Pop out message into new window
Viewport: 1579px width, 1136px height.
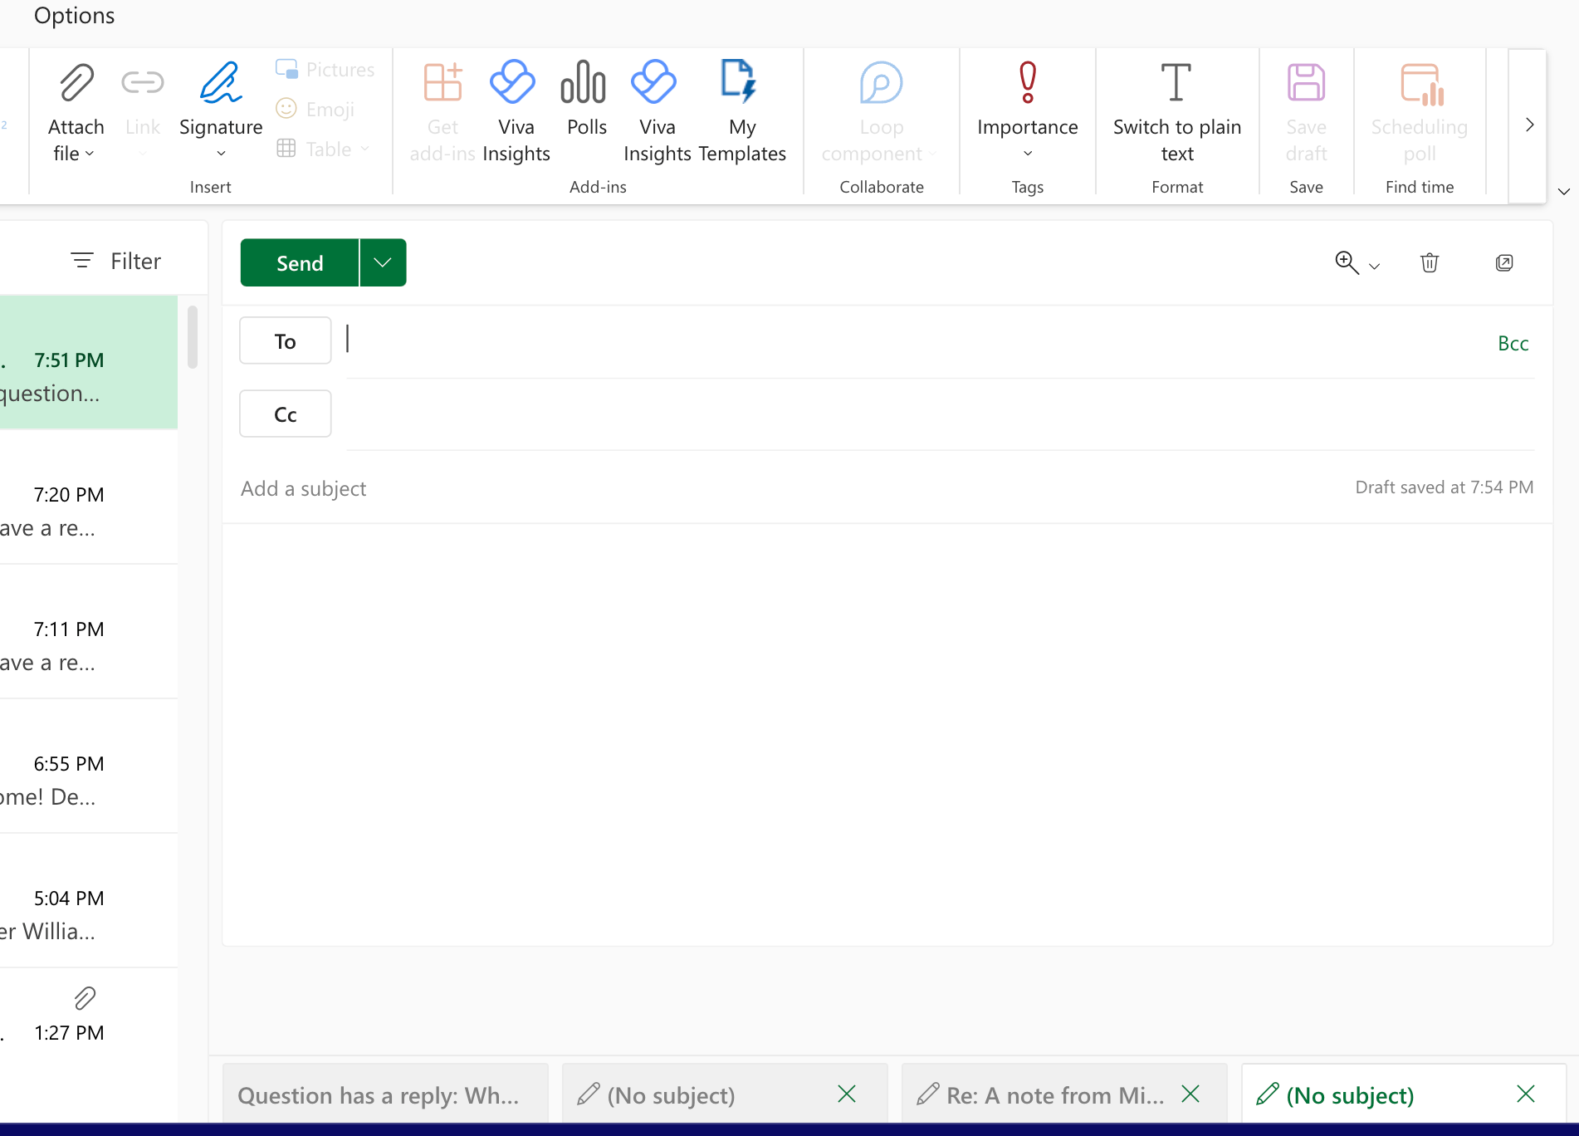click(1503, 263)
